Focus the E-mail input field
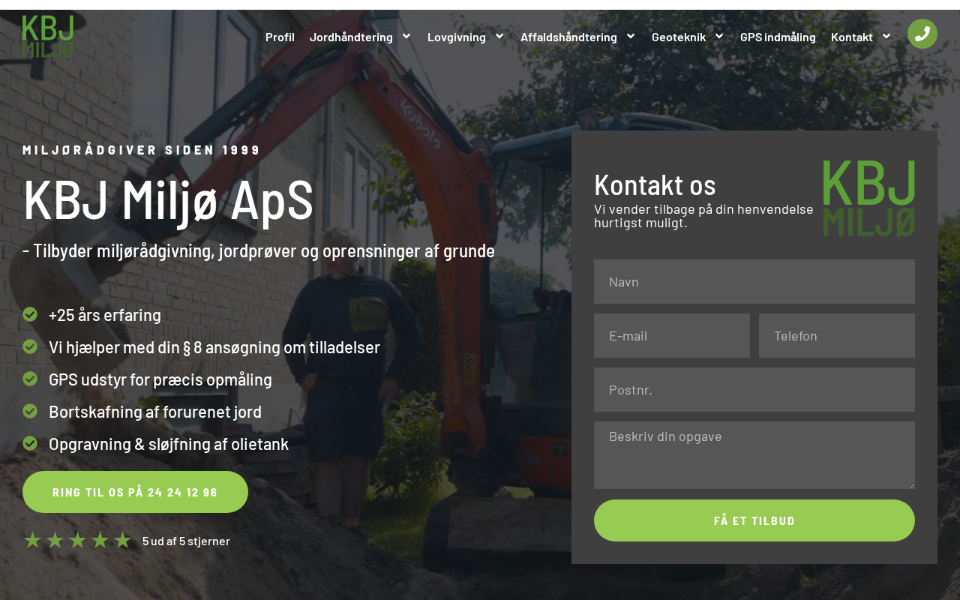The image size is (960, 600). 672,335
